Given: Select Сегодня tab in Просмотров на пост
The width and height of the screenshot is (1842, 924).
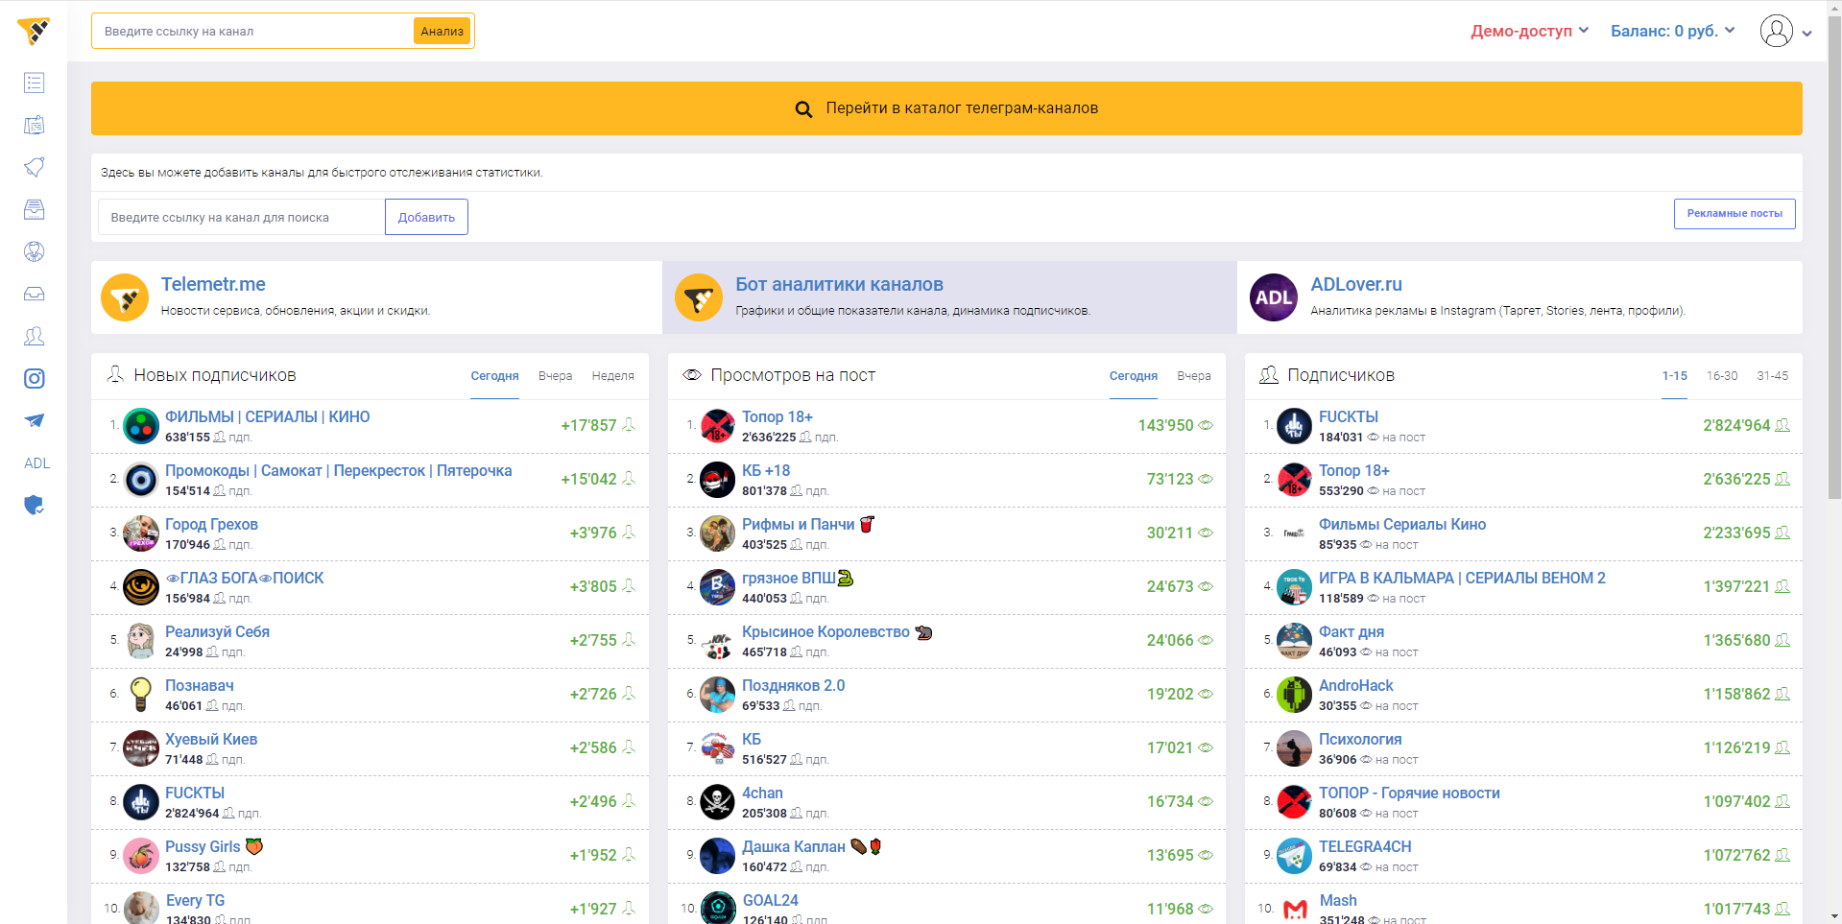Looking at the screenshot, I should click(1133, 376).
